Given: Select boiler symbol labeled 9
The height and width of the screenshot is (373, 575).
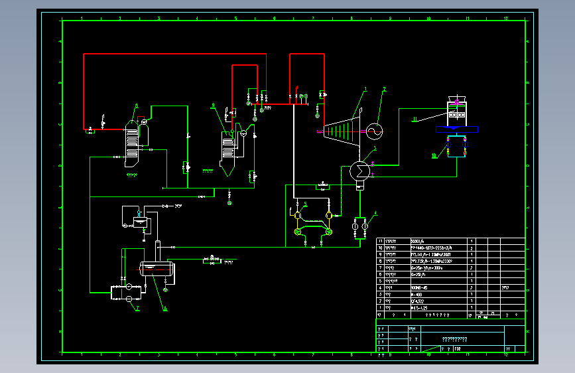Looking at the screenshot, I should [227, 153].
